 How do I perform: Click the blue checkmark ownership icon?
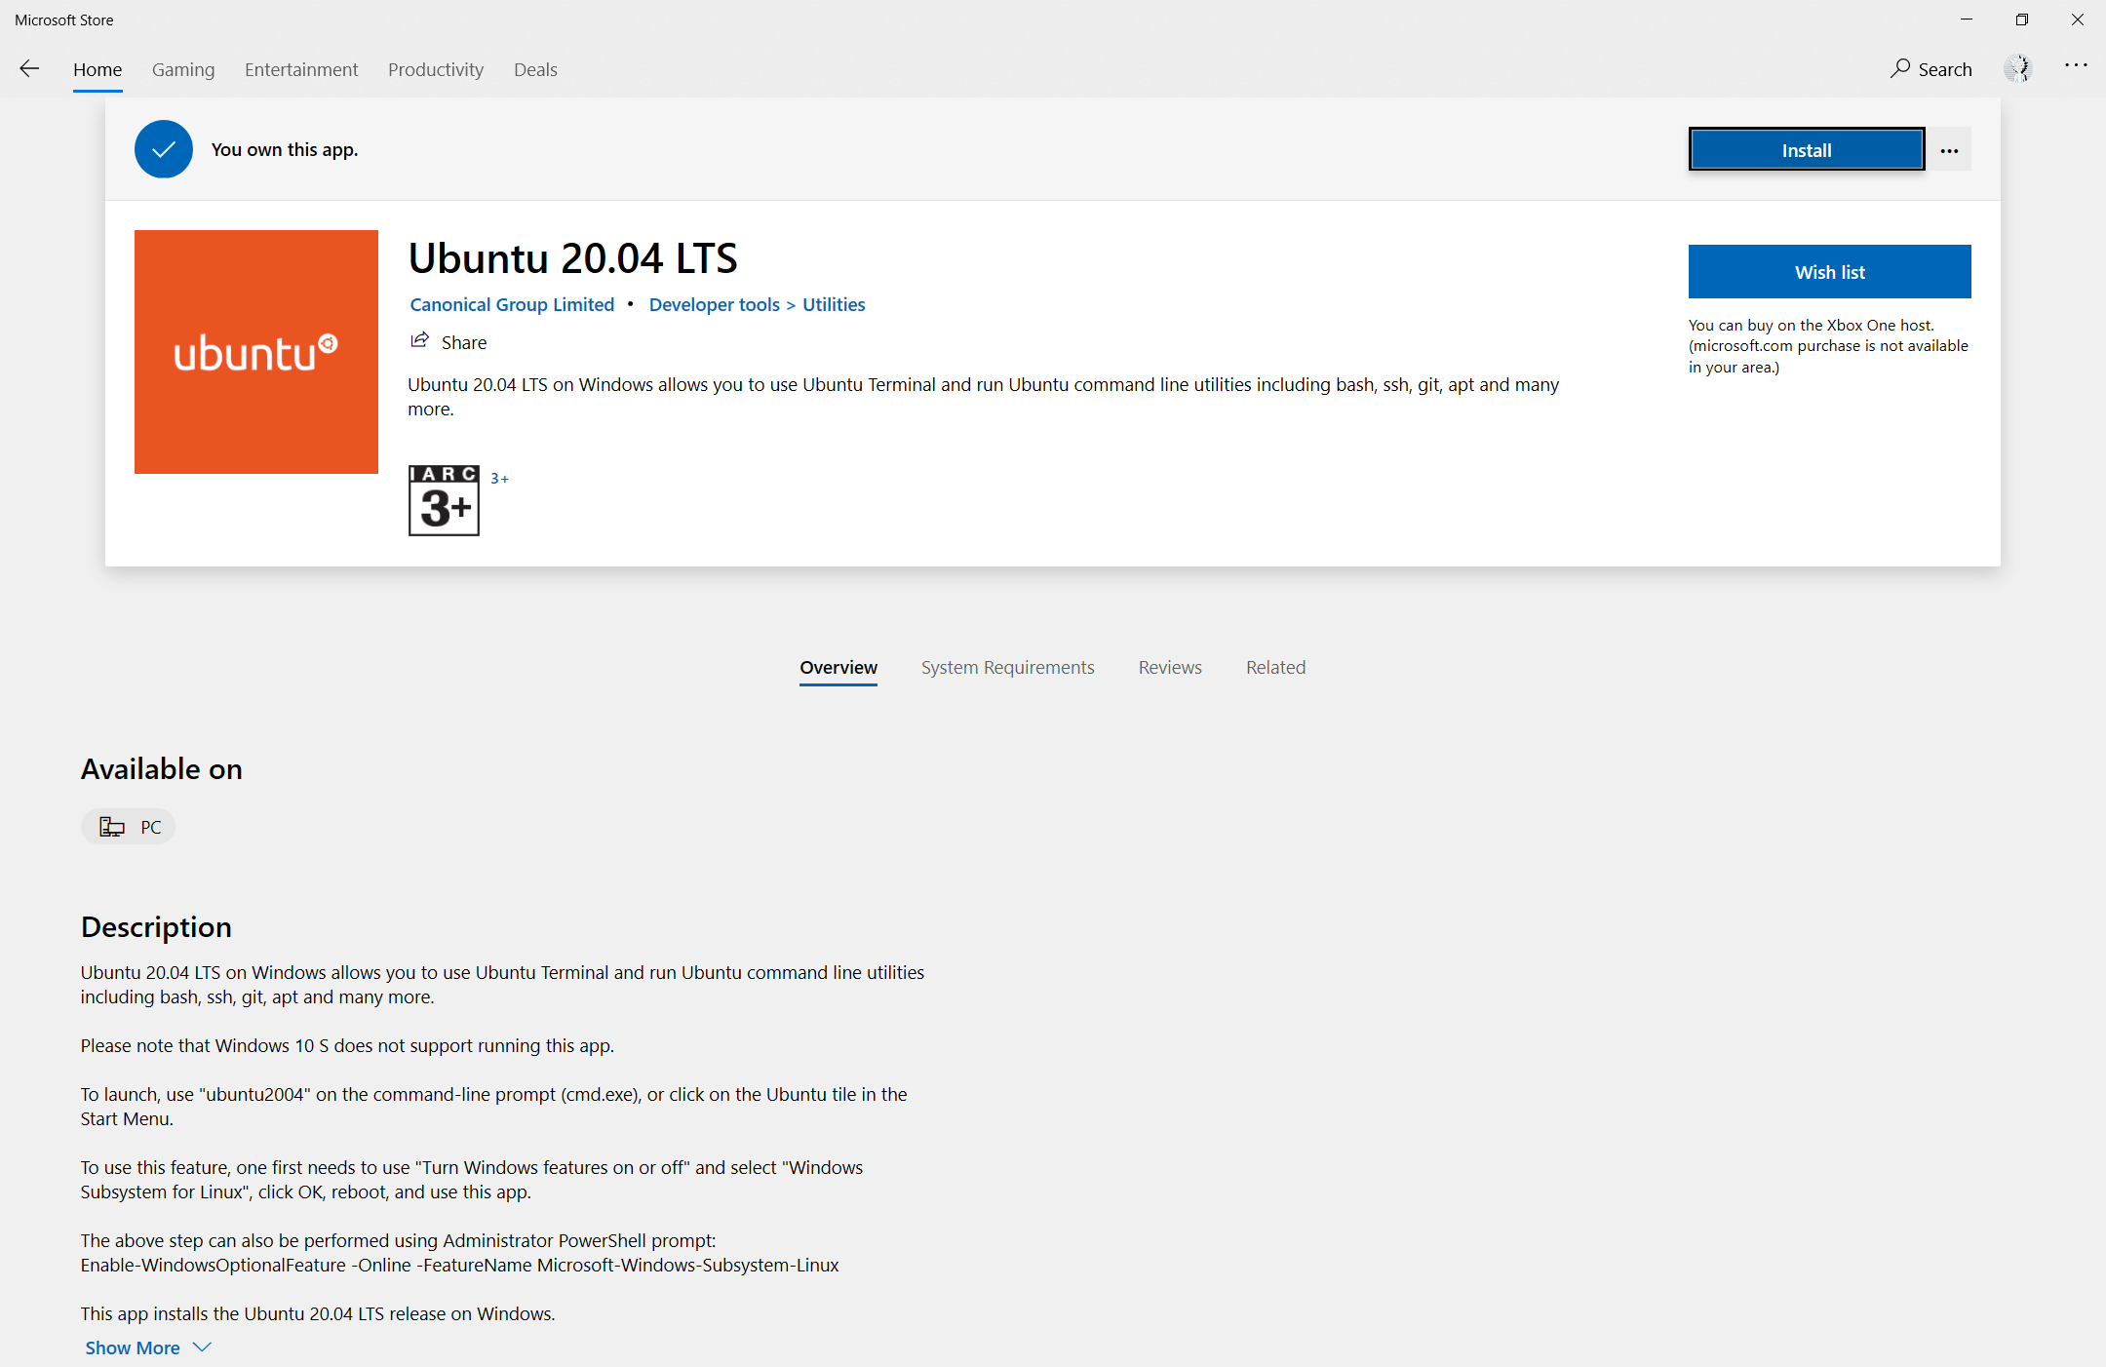coord(164,149)
